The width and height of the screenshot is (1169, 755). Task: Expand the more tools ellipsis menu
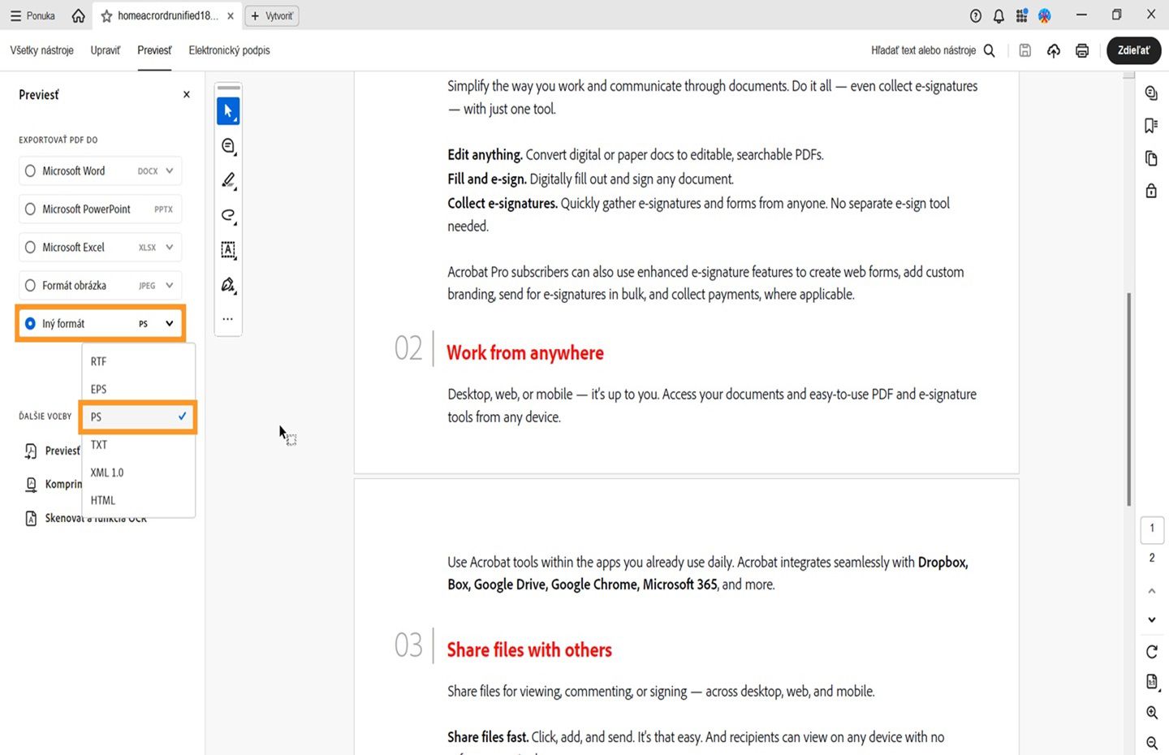point(228,318)
